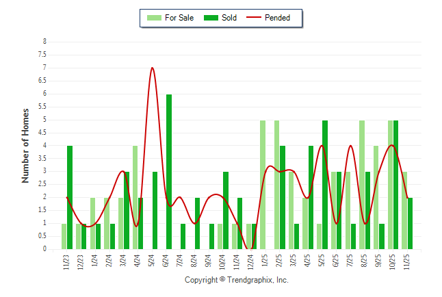Image resolution: width=442 pixels, height=297 pixels.
Task: Toggle the For Sale series legend label
Action: [179, 18]
